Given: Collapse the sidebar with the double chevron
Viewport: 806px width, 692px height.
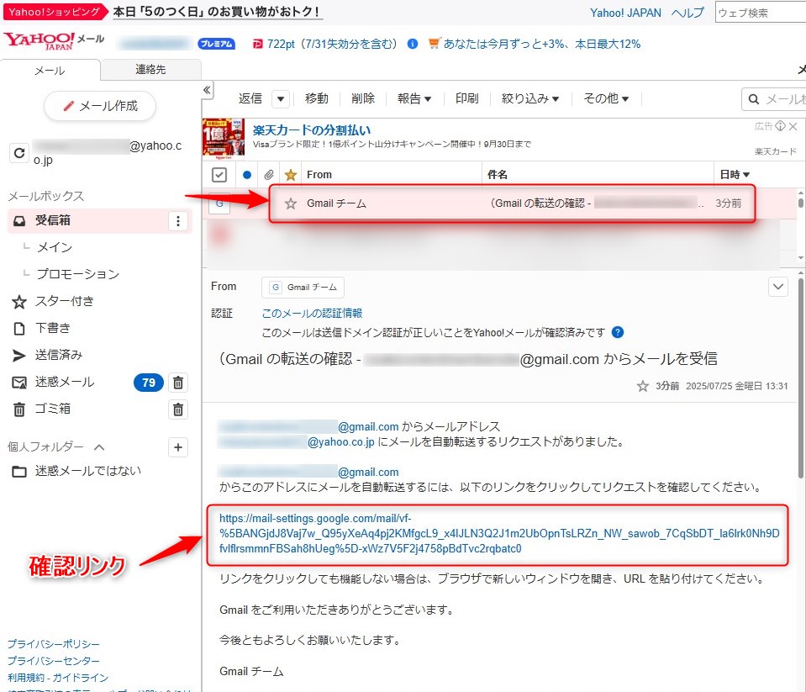Looking at the screenshot, I should [207, 90].
